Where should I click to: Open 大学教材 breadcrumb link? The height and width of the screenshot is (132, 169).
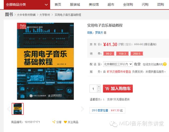[x=45, y=15]
